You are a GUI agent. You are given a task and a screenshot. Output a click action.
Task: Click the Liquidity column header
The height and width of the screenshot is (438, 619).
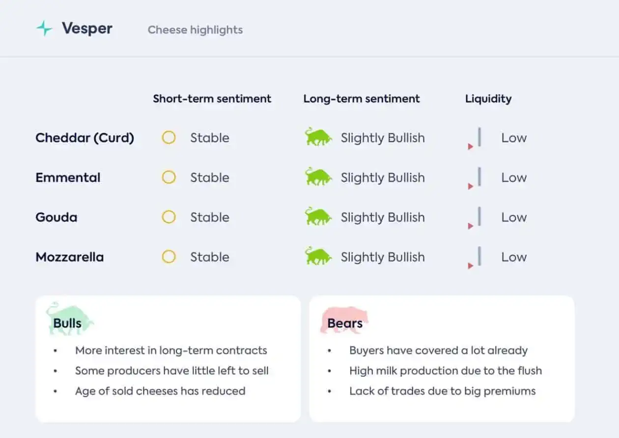click(x=488, y=99)
